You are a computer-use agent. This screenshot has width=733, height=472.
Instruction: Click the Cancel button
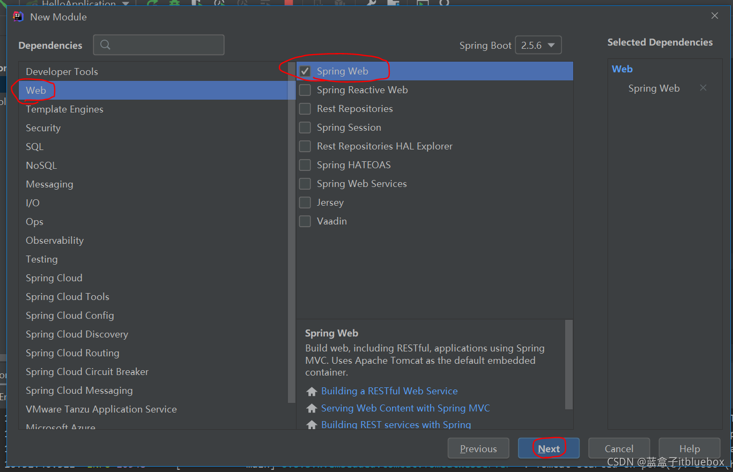[x=619, y=448]
